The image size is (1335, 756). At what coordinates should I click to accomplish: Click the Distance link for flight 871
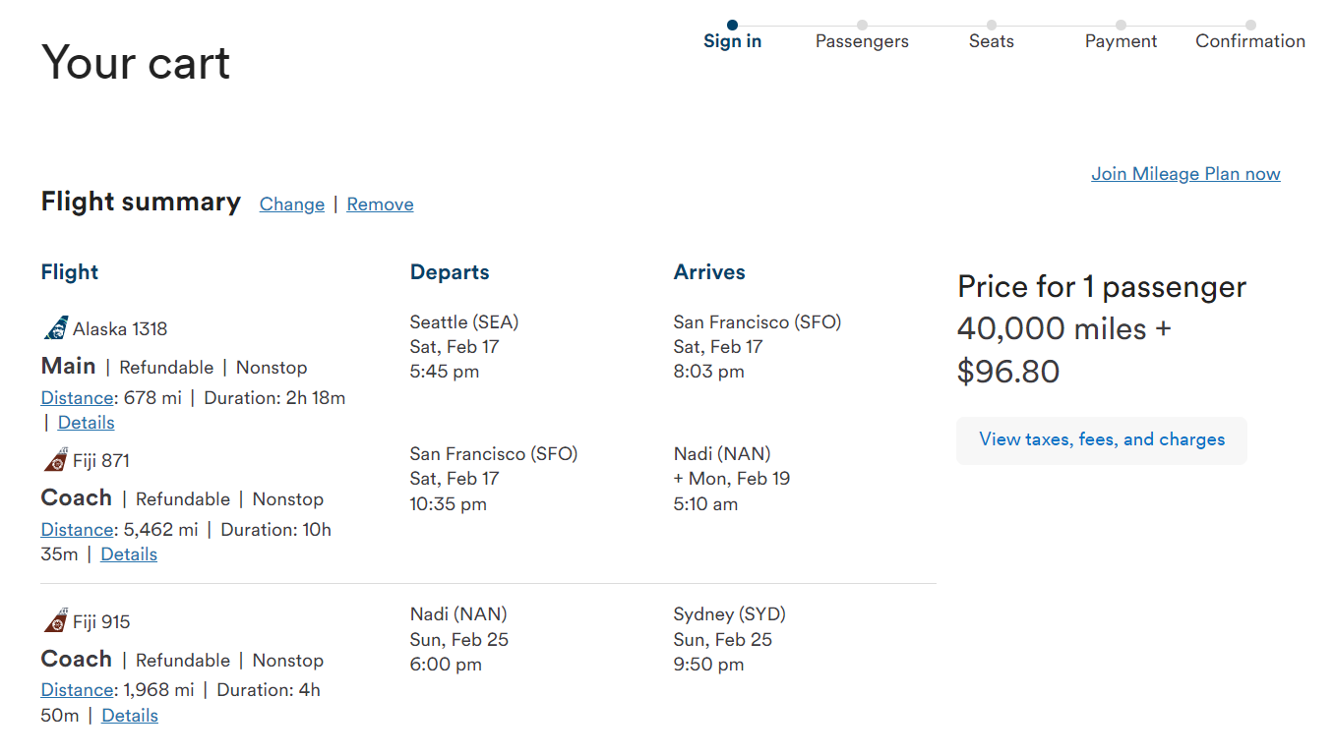[x=77, y=529]
